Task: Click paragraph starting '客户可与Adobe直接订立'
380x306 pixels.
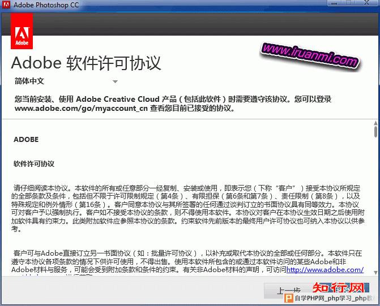Action: point(187,262)
